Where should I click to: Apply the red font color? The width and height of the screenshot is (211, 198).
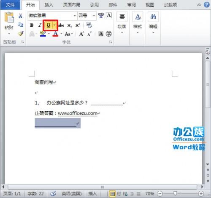(55, 34)
